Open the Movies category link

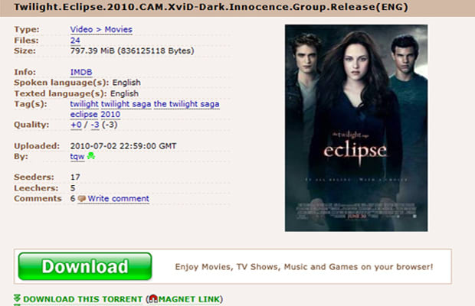point(119,30)
